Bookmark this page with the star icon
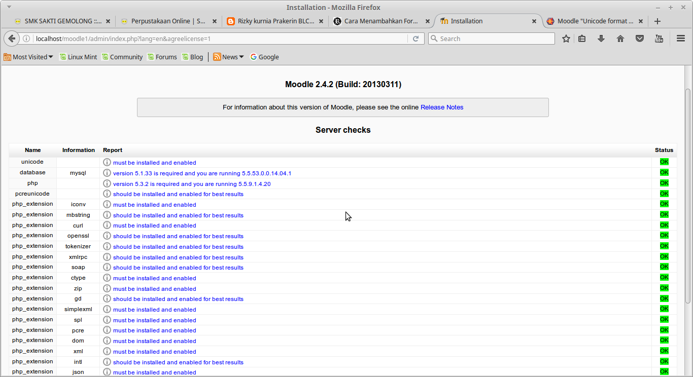This screenshot has width=693, height=377. coord(566,39)
